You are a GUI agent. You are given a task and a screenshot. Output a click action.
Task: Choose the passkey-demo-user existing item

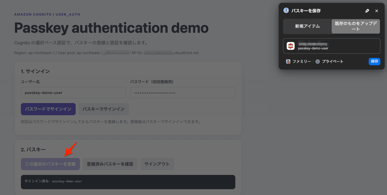(x=332, y=46)
